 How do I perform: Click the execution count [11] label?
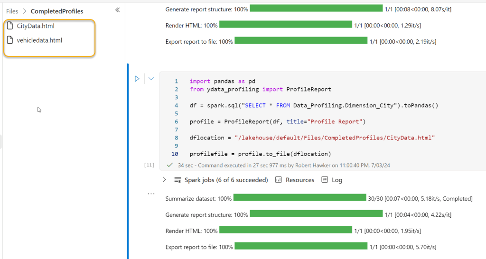[149, 165]
